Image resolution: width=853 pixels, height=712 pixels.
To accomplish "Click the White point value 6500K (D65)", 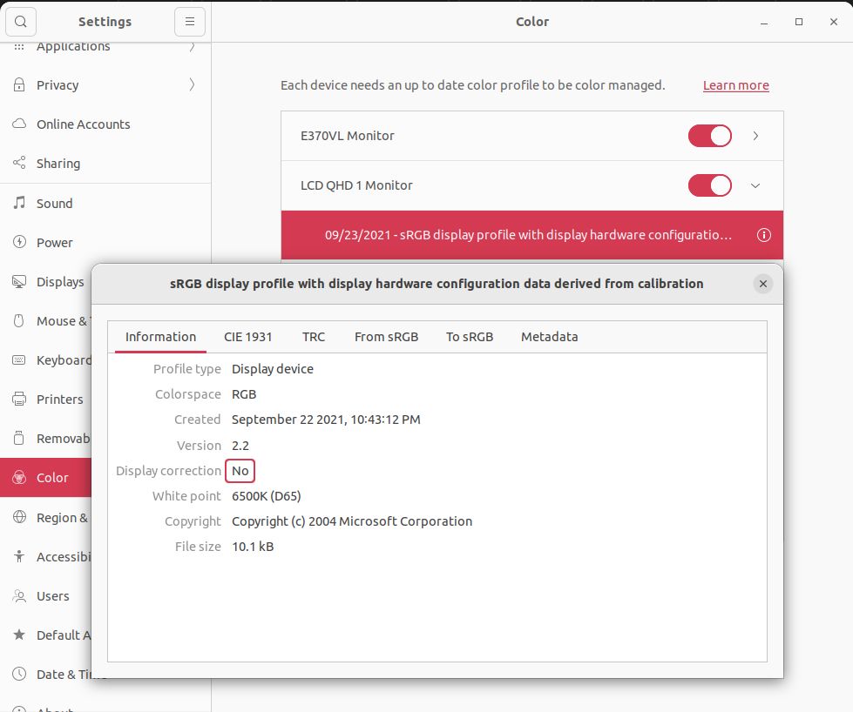I will pyautogui.click(x=266, y=496).
